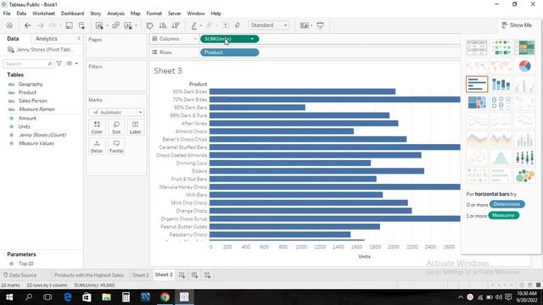This screenshot has height=305, width=543.
Task: Click the Duplicate sheet toolbar icon
Action: 115,25
